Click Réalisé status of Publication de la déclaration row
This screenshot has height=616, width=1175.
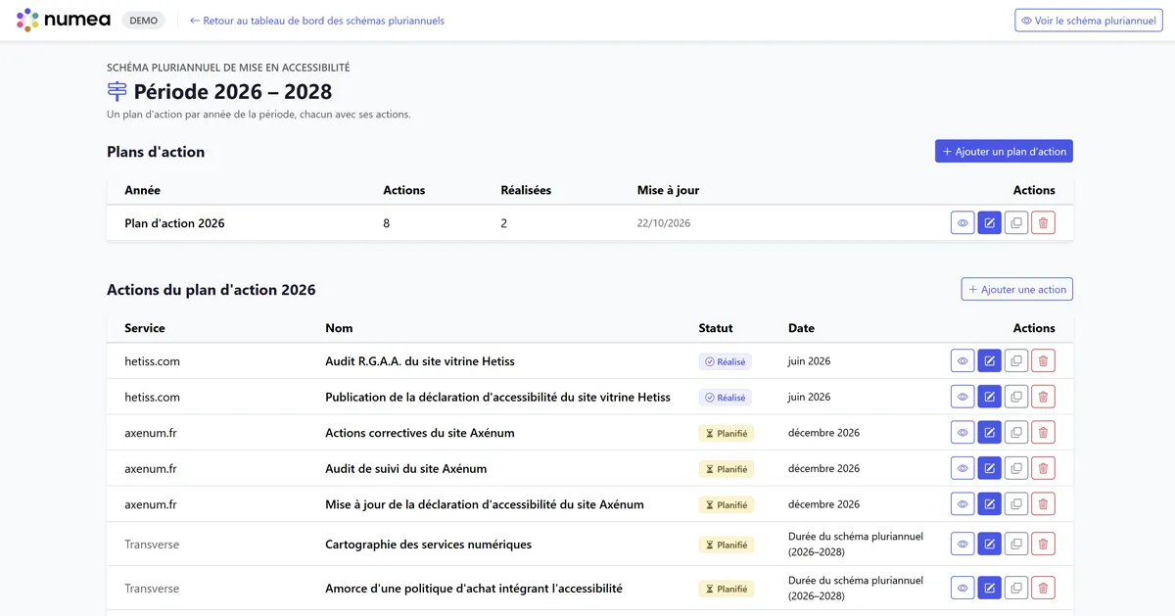pos(726,398)
